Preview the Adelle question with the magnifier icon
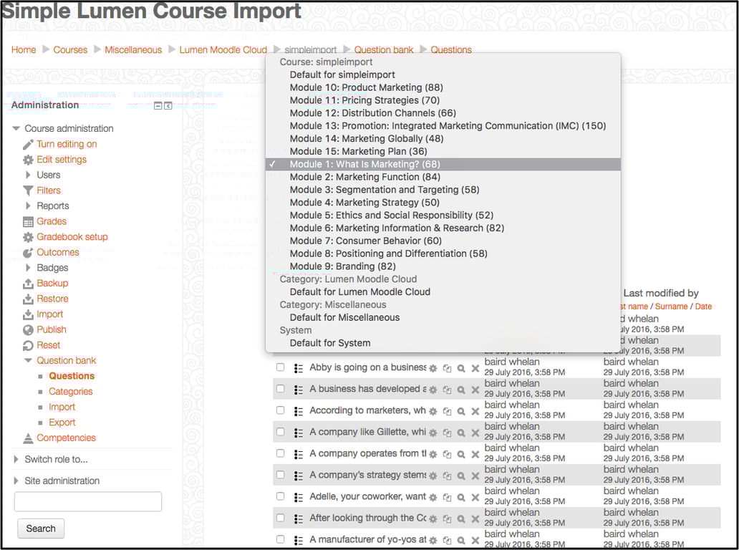Screen dimensions: 739x550 click(x=461, y=496)
